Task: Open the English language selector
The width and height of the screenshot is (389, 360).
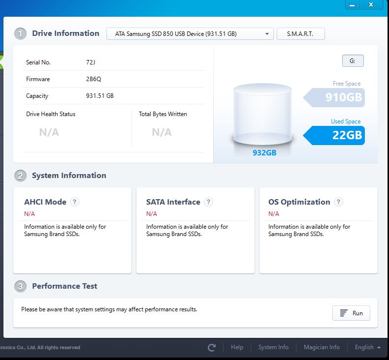Action: [x=367, y=347]
